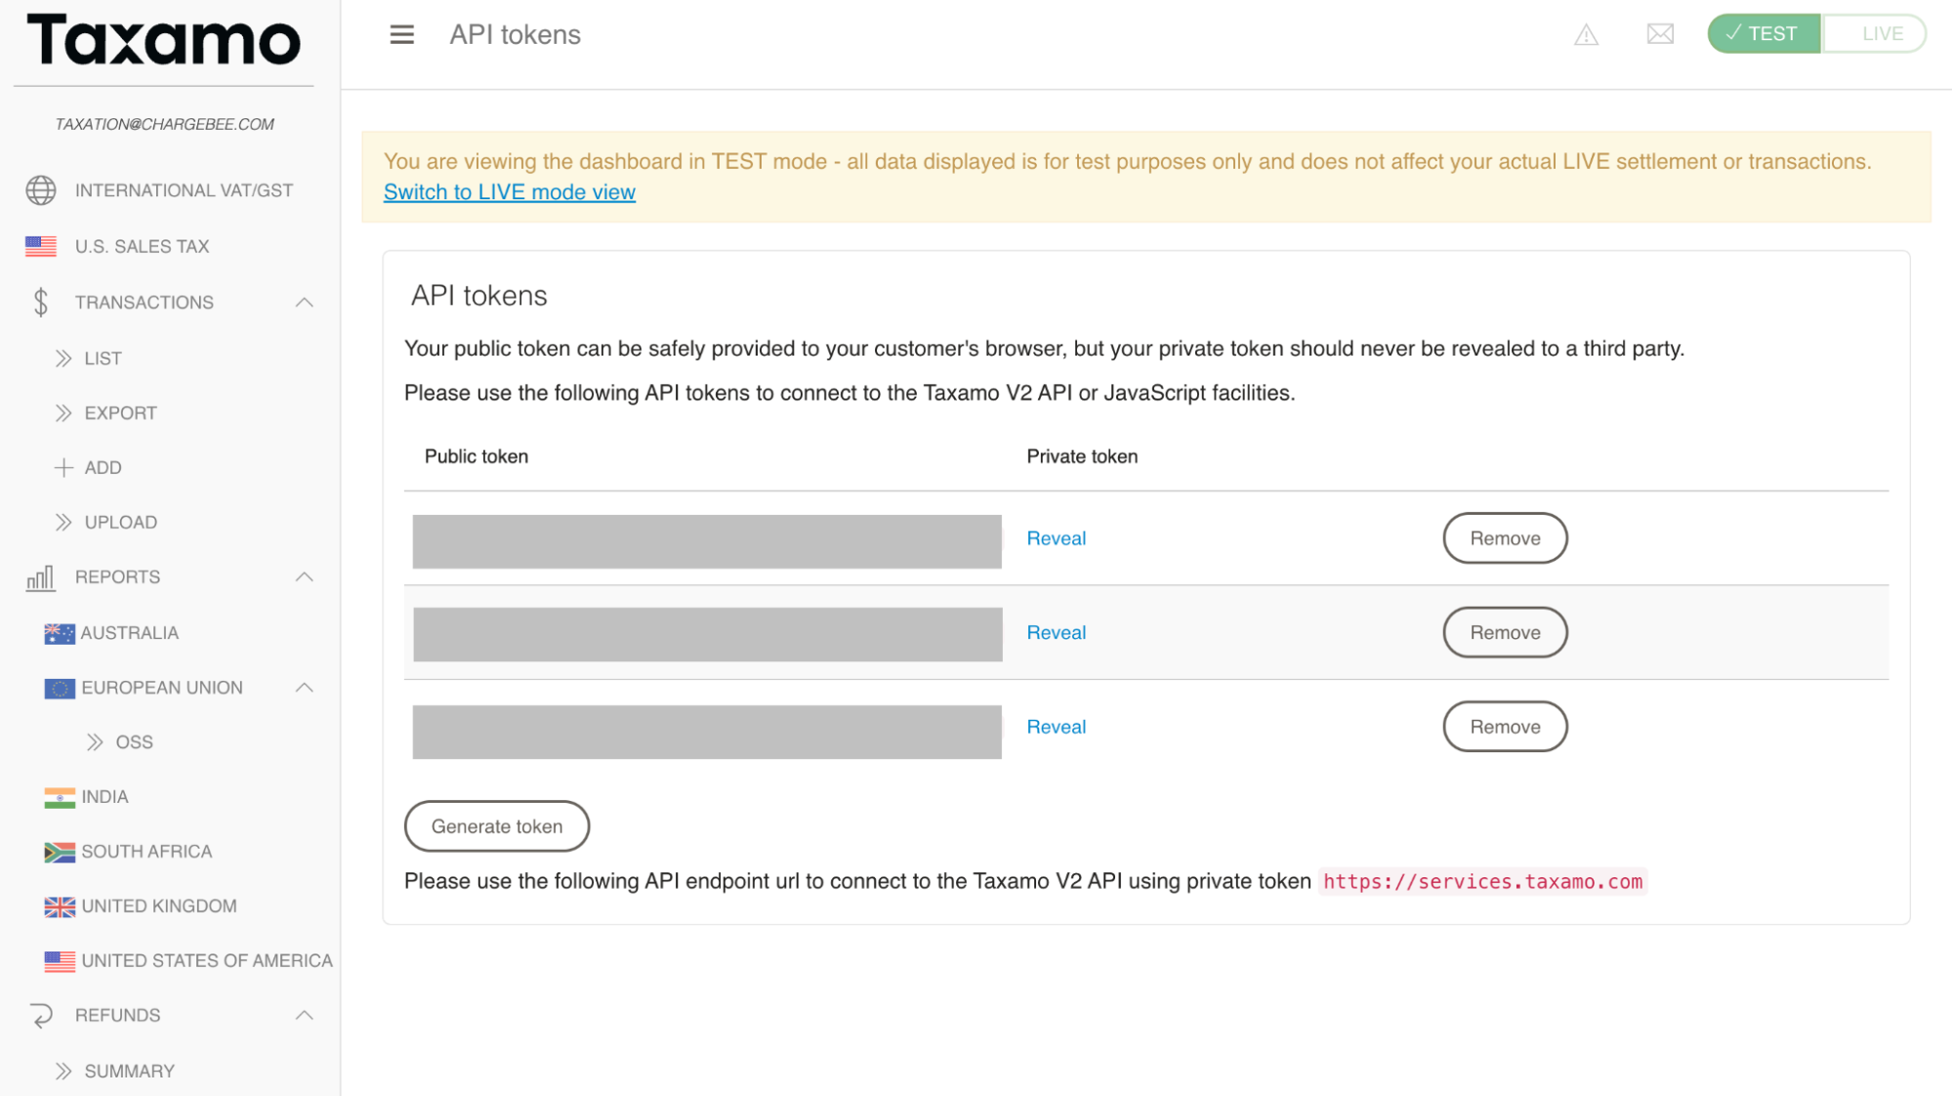Select the TEST mode toggle
Image resolution: width=1952 pixels, height=1097 pixels.
coord(1763,34)
